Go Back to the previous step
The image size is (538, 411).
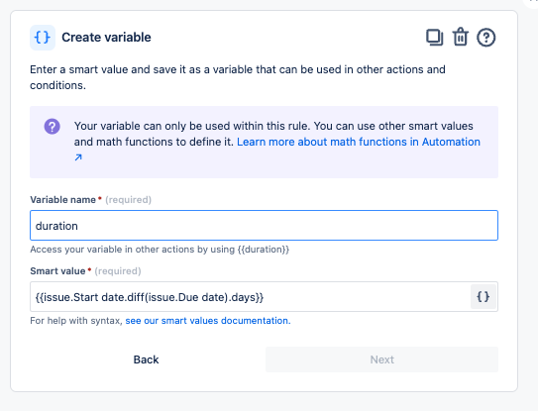pos(147,360)
